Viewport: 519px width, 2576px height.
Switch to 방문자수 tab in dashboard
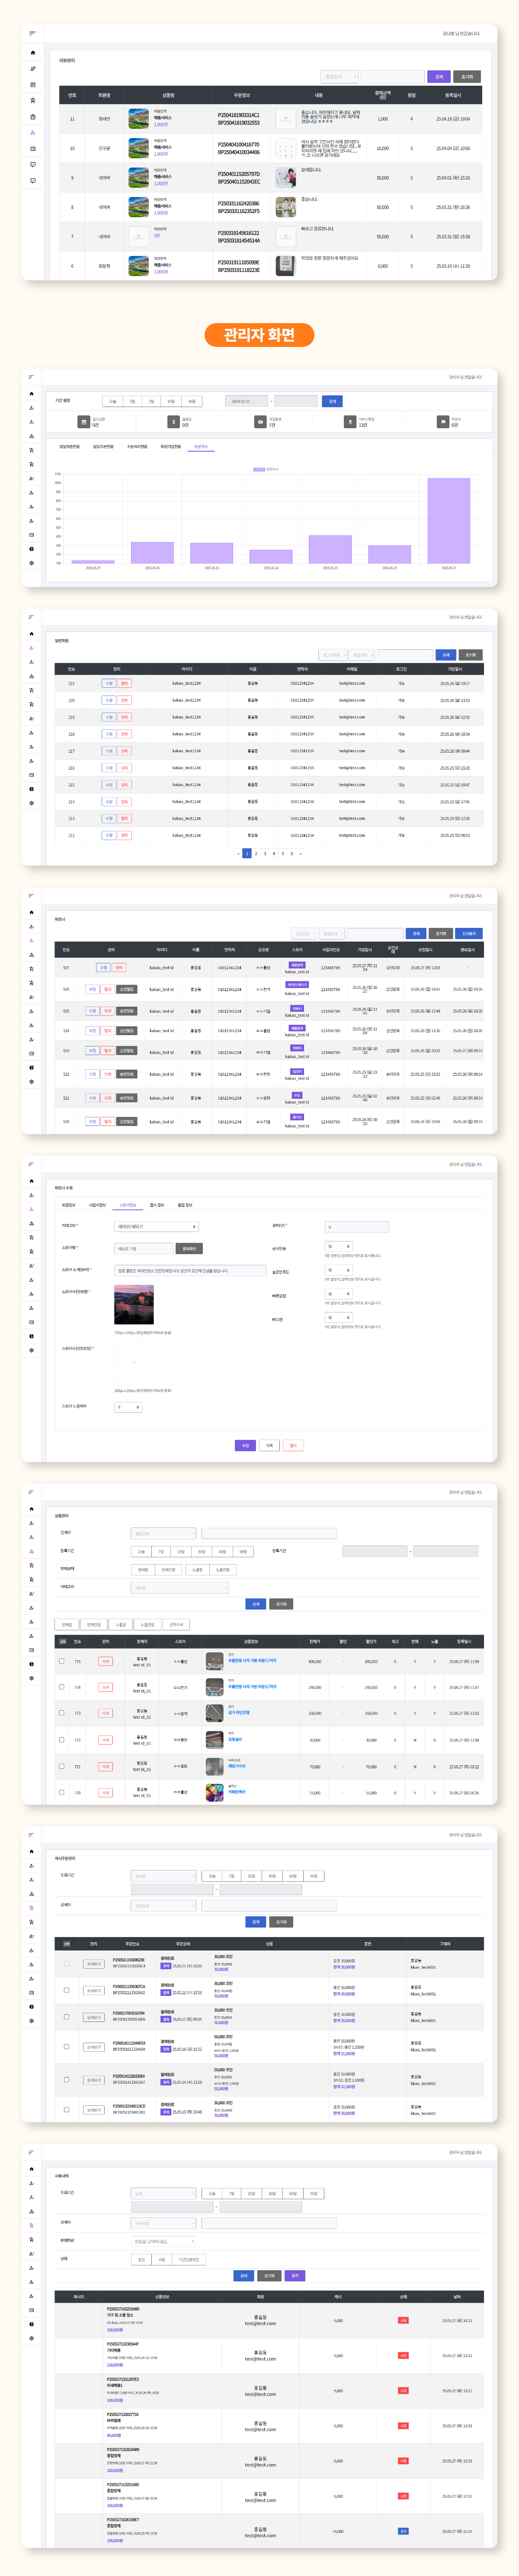pyautogui.click(x=201, y=446)
